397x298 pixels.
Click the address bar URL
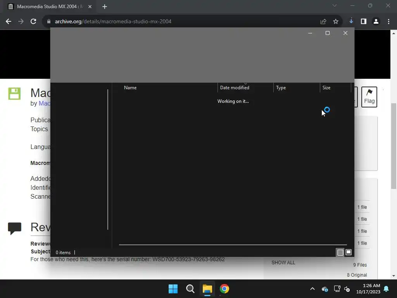point(113,22)
